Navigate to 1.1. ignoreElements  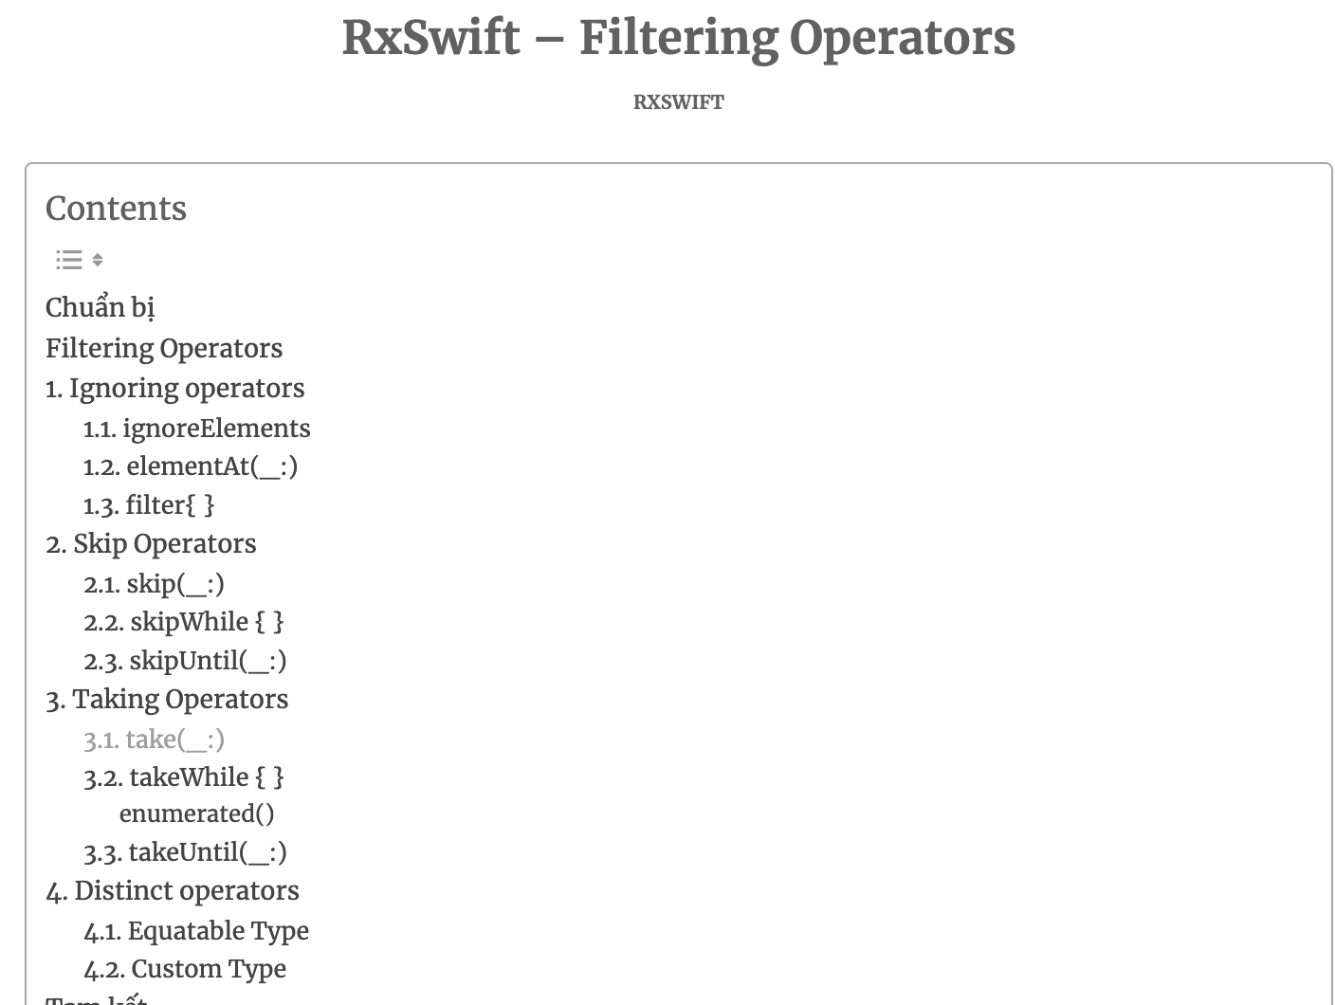pos(196,429)
